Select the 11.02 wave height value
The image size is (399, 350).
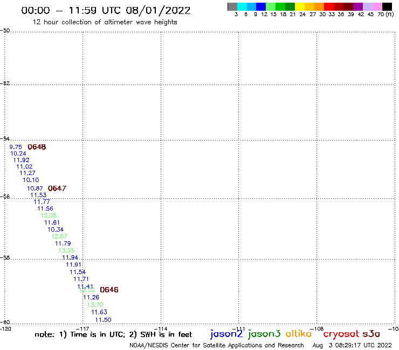coord(24,167)
